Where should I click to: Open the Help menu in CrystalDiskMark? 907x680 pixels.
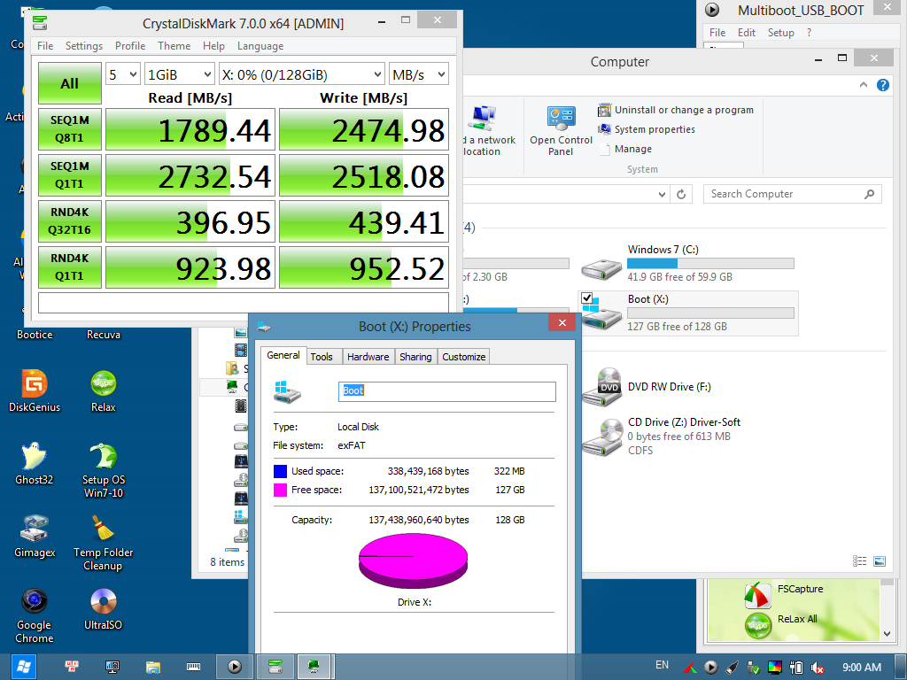click(x=213, y=46)
